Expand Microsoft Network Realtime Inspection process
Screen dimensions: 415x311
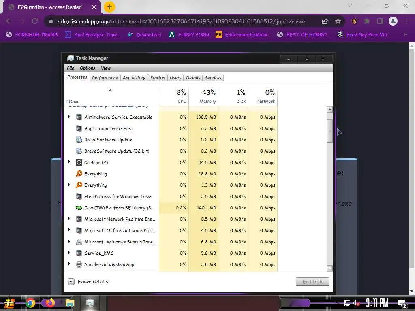(x=69, y=218)
